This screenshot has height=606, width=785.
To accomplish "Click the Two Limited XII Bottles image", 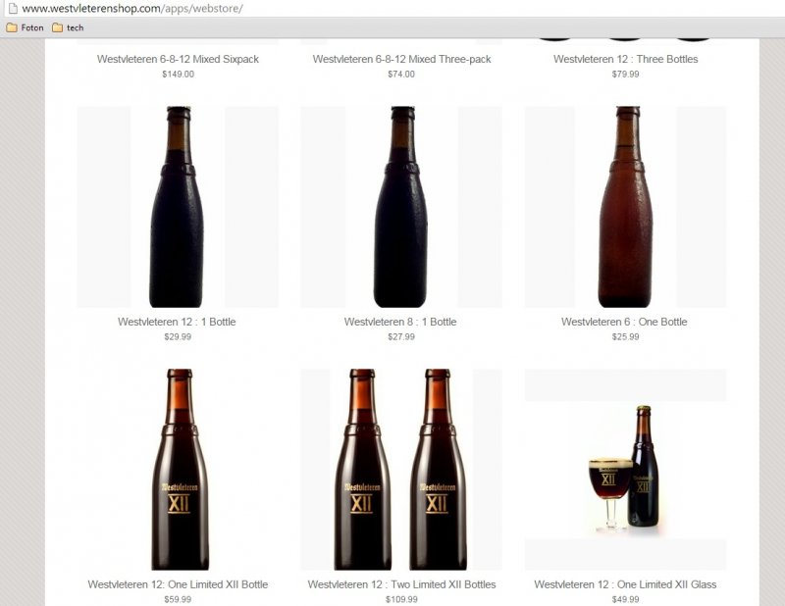I will point(401,470).
